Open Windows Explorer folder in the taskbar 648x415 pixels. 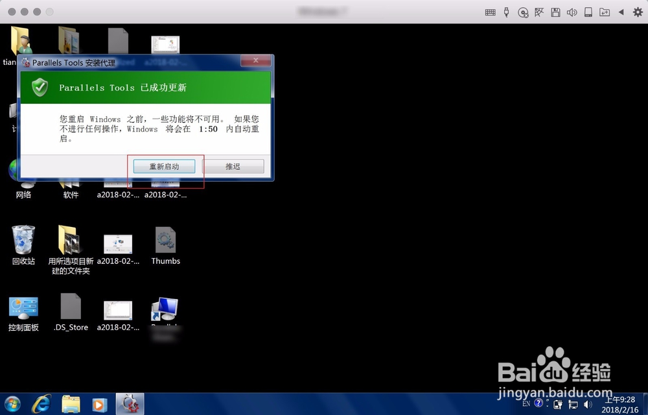coord(71,404)
